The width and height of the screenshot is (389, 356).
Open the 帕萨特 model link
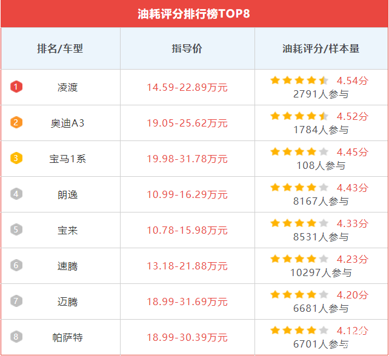point(67,337)
